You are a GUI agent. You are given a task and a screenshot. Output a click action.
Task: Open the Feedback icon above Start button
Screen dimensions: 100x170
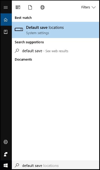[x=6, y=154]
